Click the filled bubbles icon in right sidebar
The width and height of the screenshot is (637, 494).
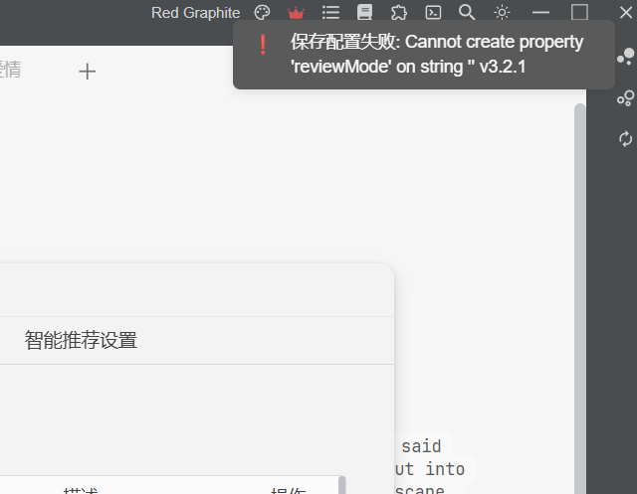[x=626, y=57]
